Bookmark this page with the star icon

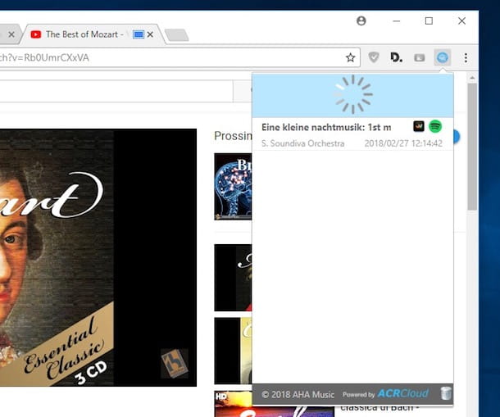pyautogui.click(x=351, y=57)
